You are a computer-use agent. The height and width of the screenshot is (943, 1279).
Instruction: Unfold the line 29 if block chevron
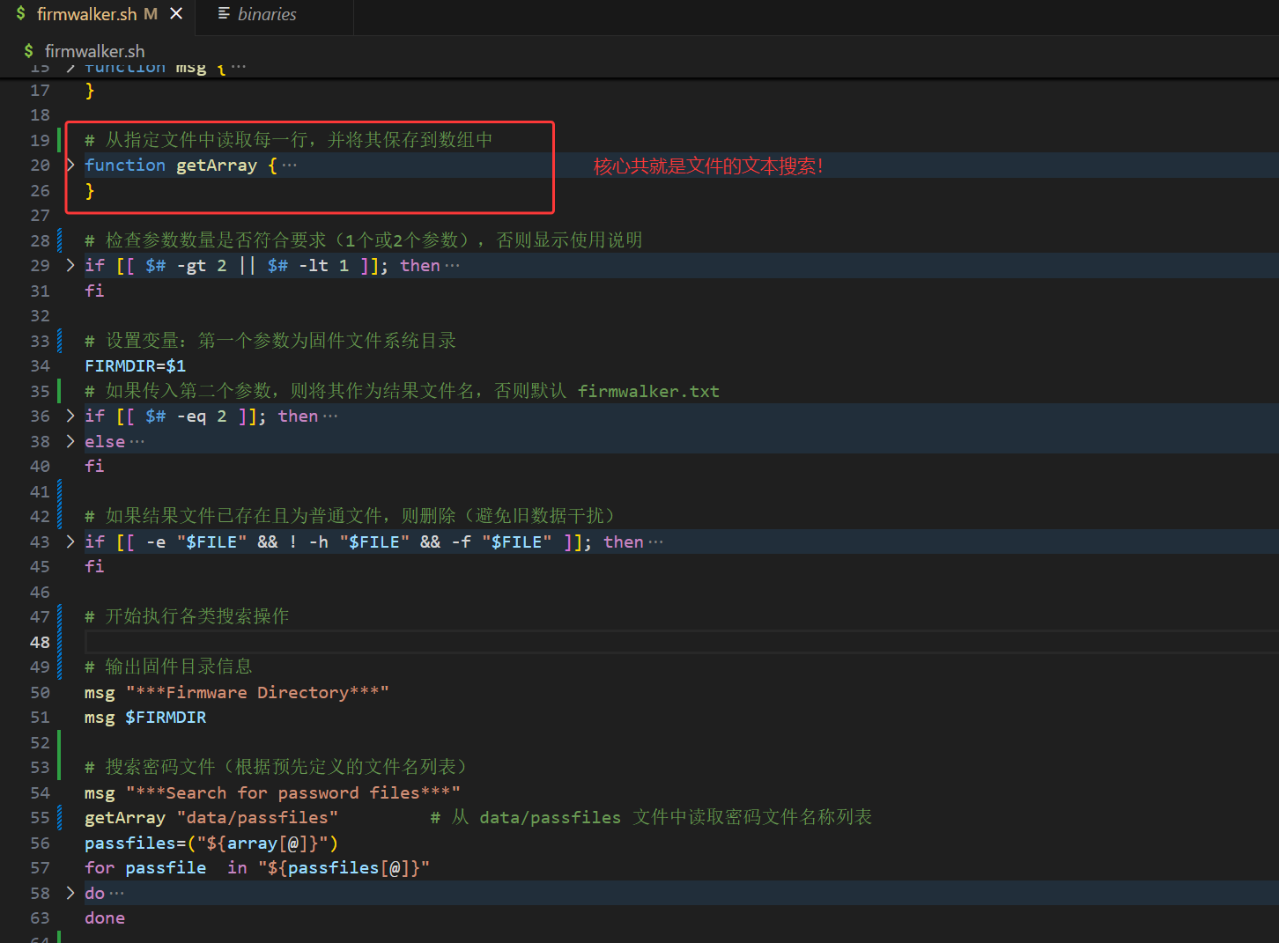[x=70, y=265]
